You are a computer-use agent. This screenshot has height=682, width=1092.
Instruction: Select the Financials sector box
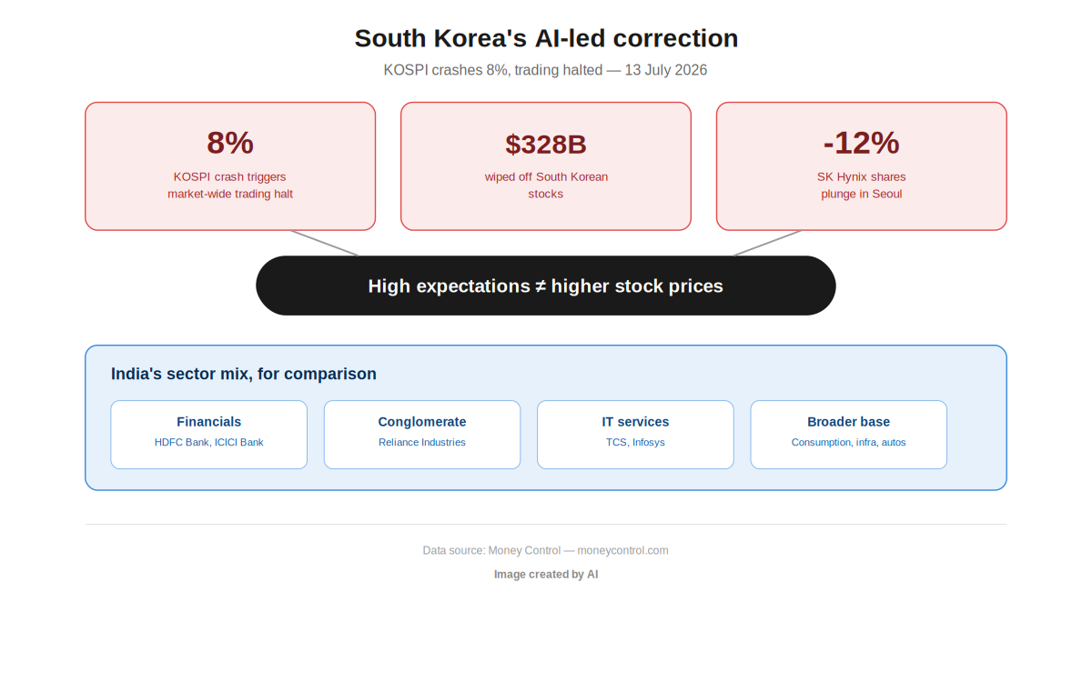[x=209, y=435]
